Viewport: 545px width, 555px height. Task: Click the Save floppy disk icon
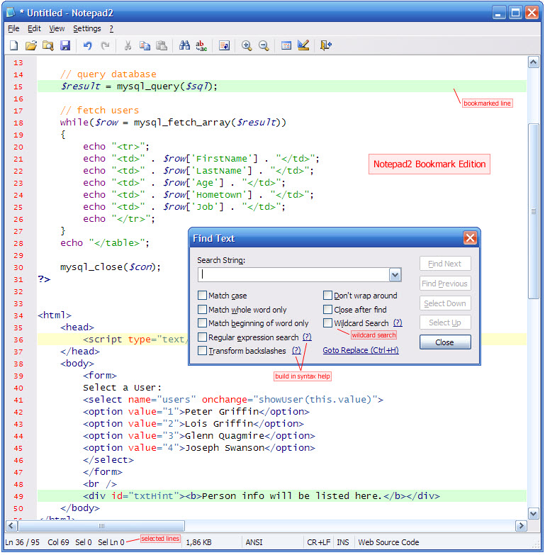click(65, 46)
